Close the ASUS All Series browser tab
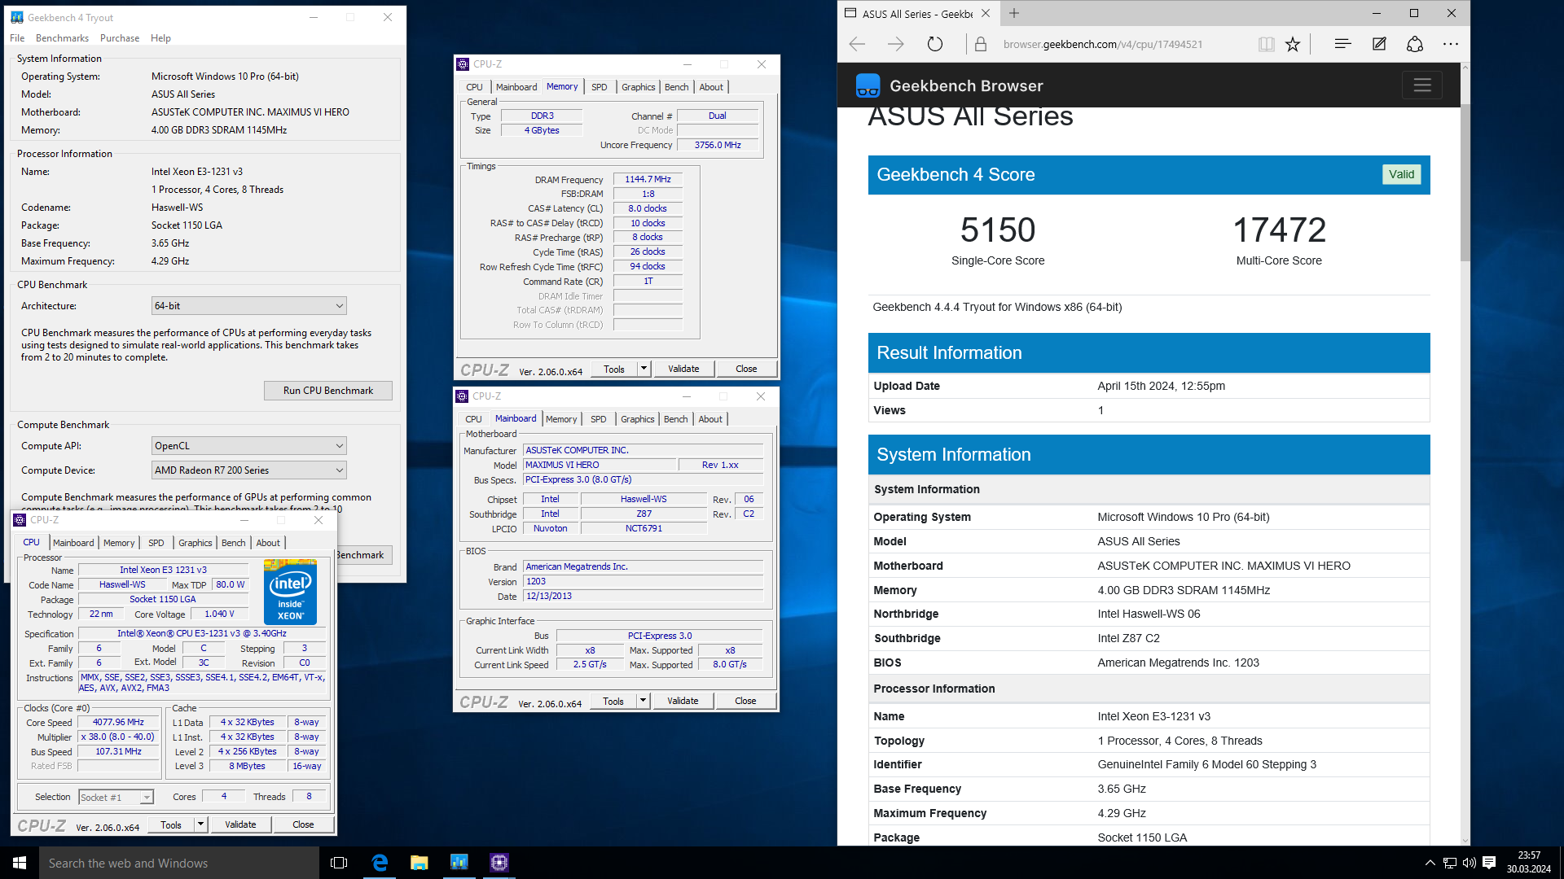The image size is (1564, 879). 986,13
